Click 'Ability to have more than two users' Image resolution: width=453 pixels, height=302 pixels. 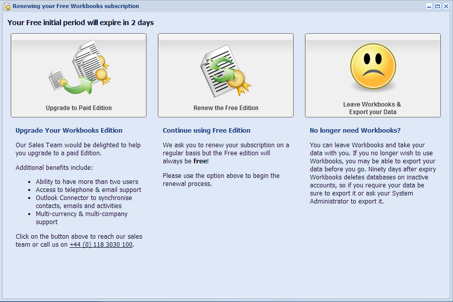87,182
